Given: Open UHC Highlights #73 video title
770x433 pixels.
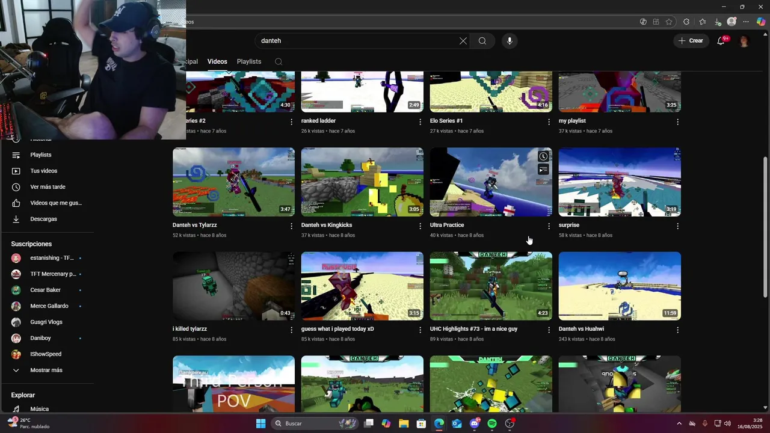Looking at the screenshot, I should coord(473,329).
